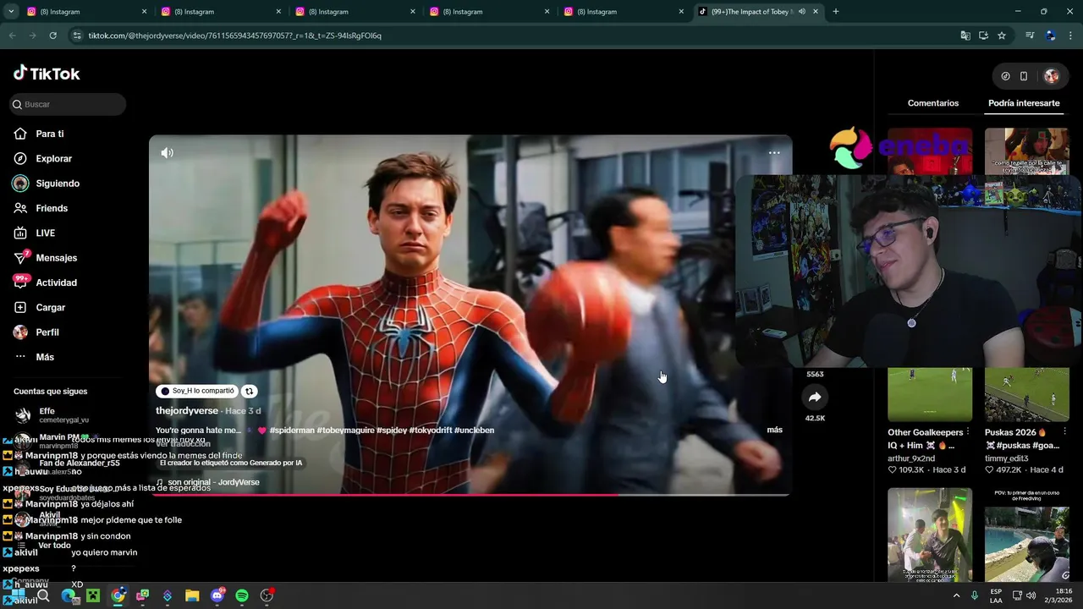Click the TikTok address bar URL
This screenshot has width=1083, height=609.
(235, 36)
